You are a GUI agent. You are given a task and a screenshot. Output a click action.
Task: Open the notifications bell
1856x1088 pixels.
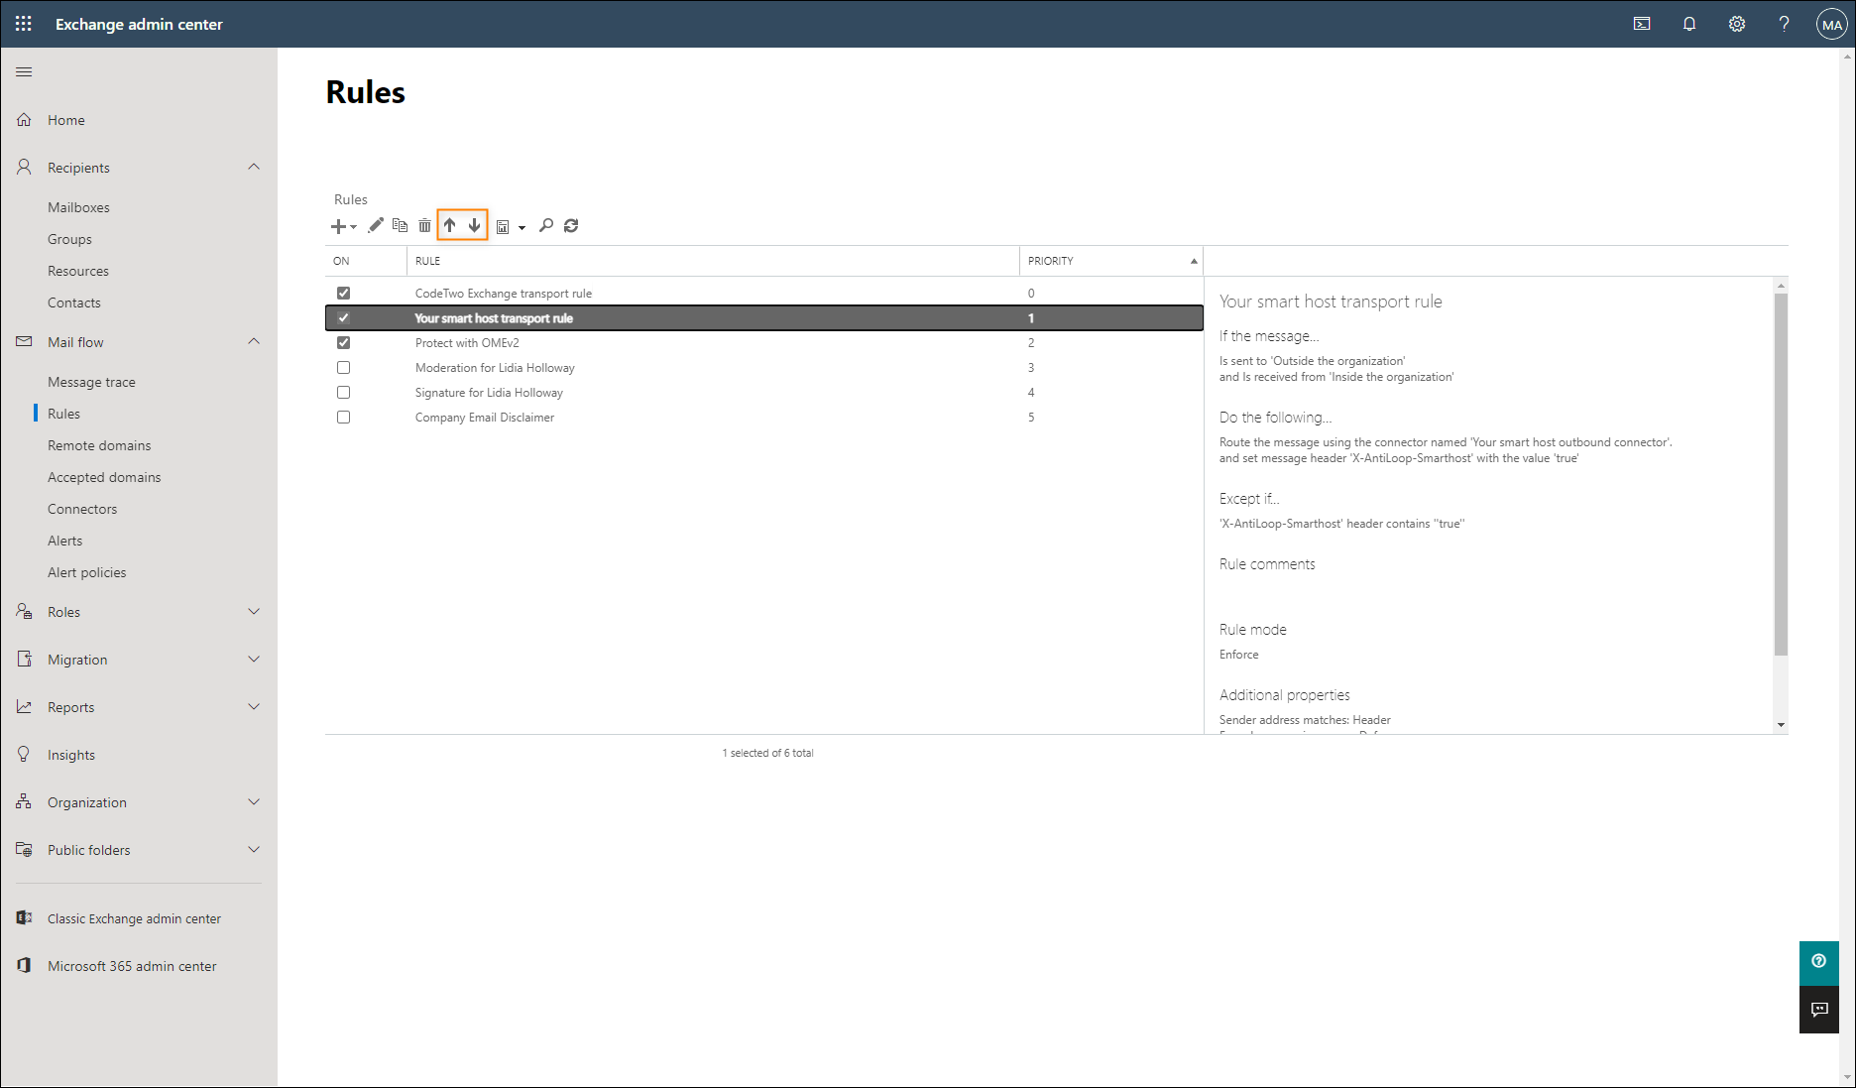pyautogui.click(x=1688, y=23)
